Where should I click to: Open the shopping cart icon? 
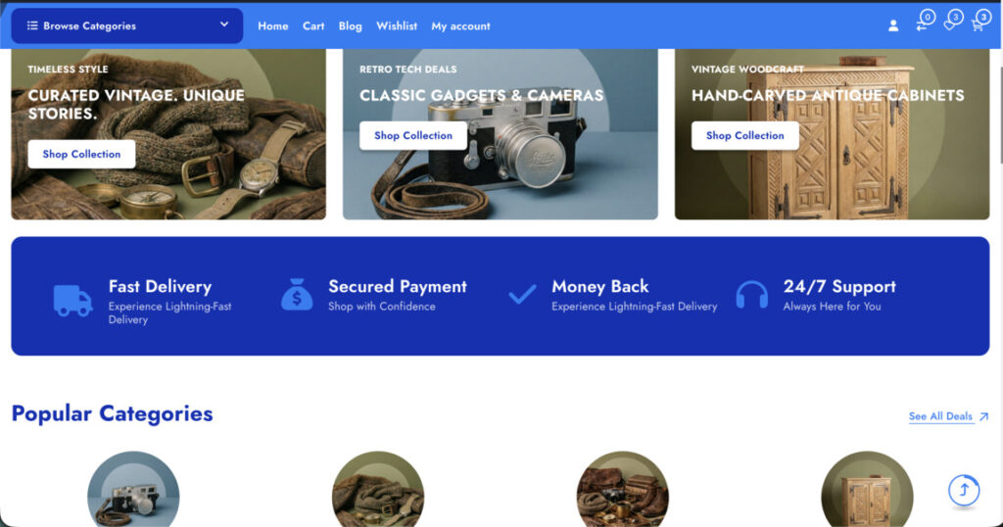[x=979, y=22]
